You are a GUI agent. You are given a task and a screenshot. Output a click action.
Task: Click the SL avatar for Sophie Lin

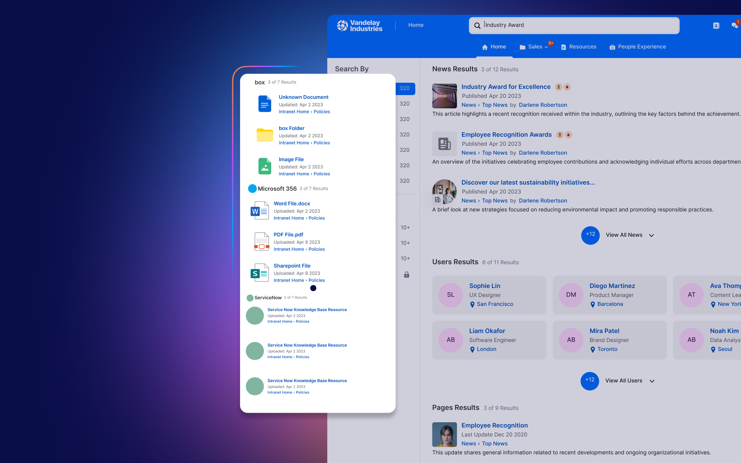tap(451, 295)
